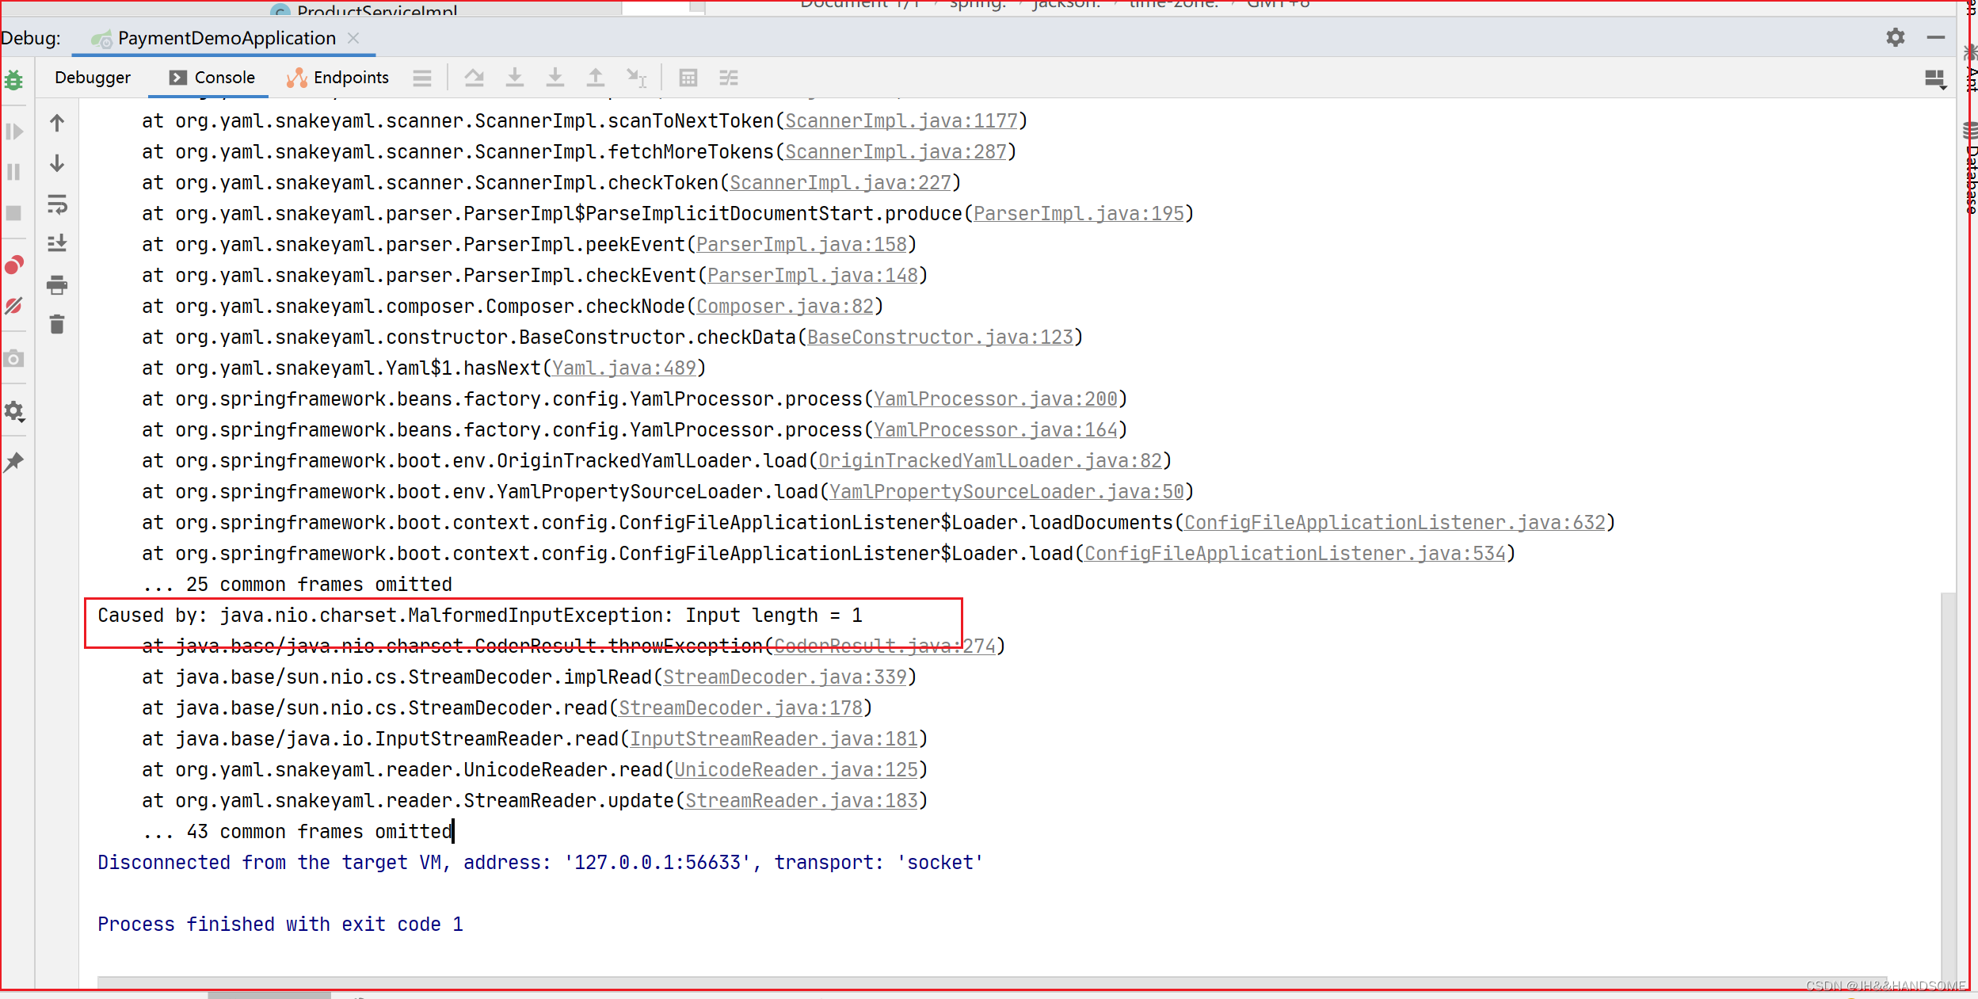Click the Step Out toolbar icon
Image resolution: width=1978 pixels, height=999 pixels.
[596, 78]
